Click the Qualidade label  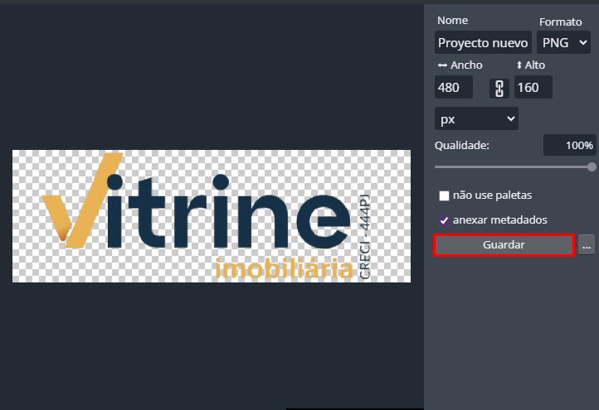462,145
